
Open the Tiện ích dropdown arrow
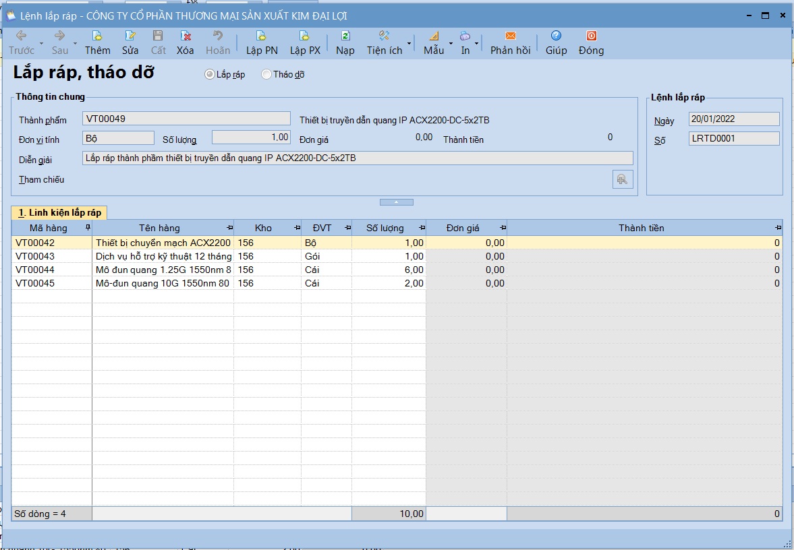tap(409, 44)
